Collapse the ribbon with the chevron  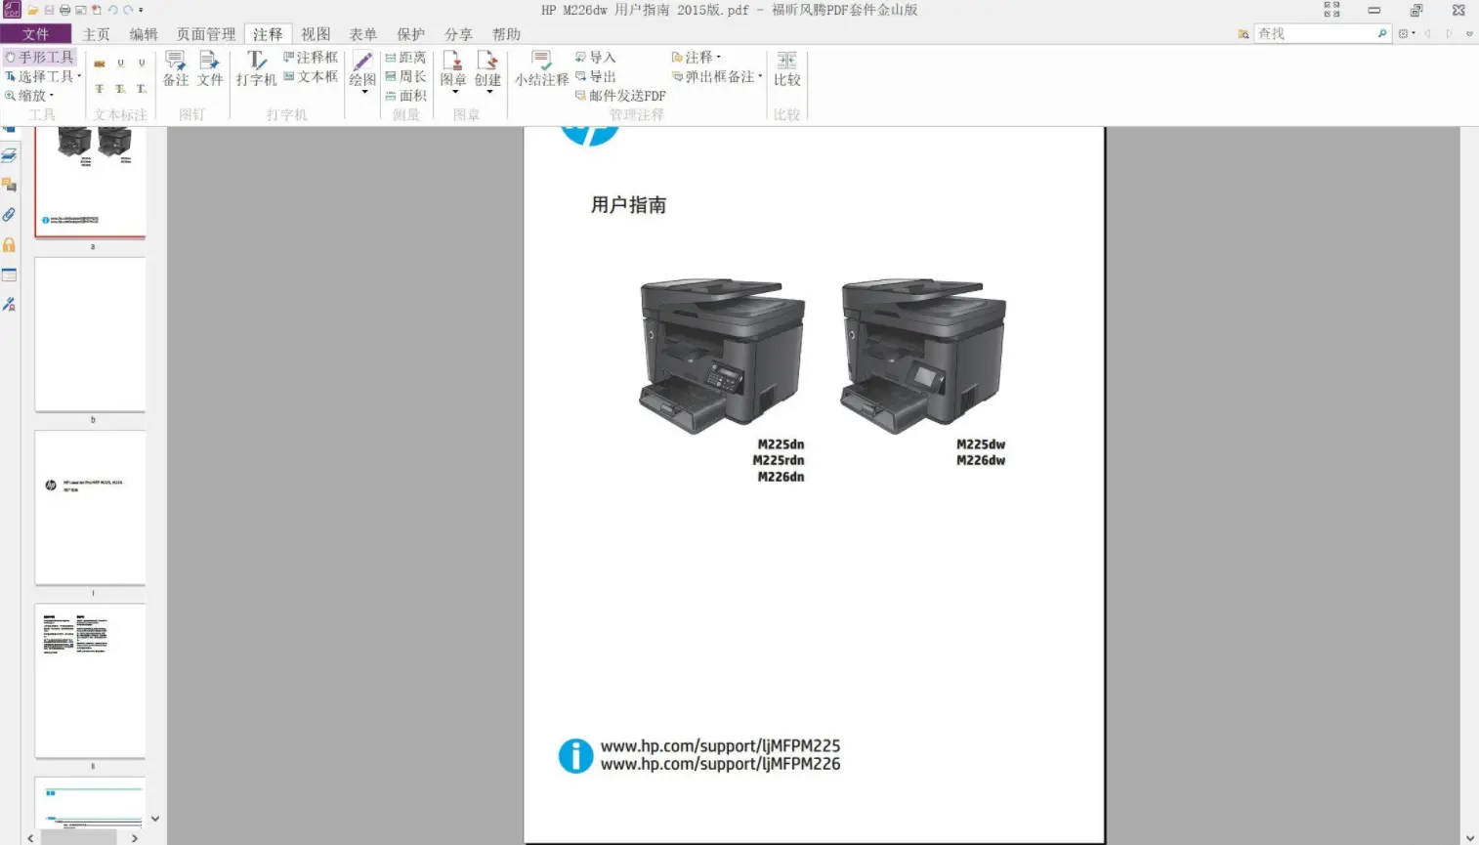pyautogui.click(x=1469, y=33)
